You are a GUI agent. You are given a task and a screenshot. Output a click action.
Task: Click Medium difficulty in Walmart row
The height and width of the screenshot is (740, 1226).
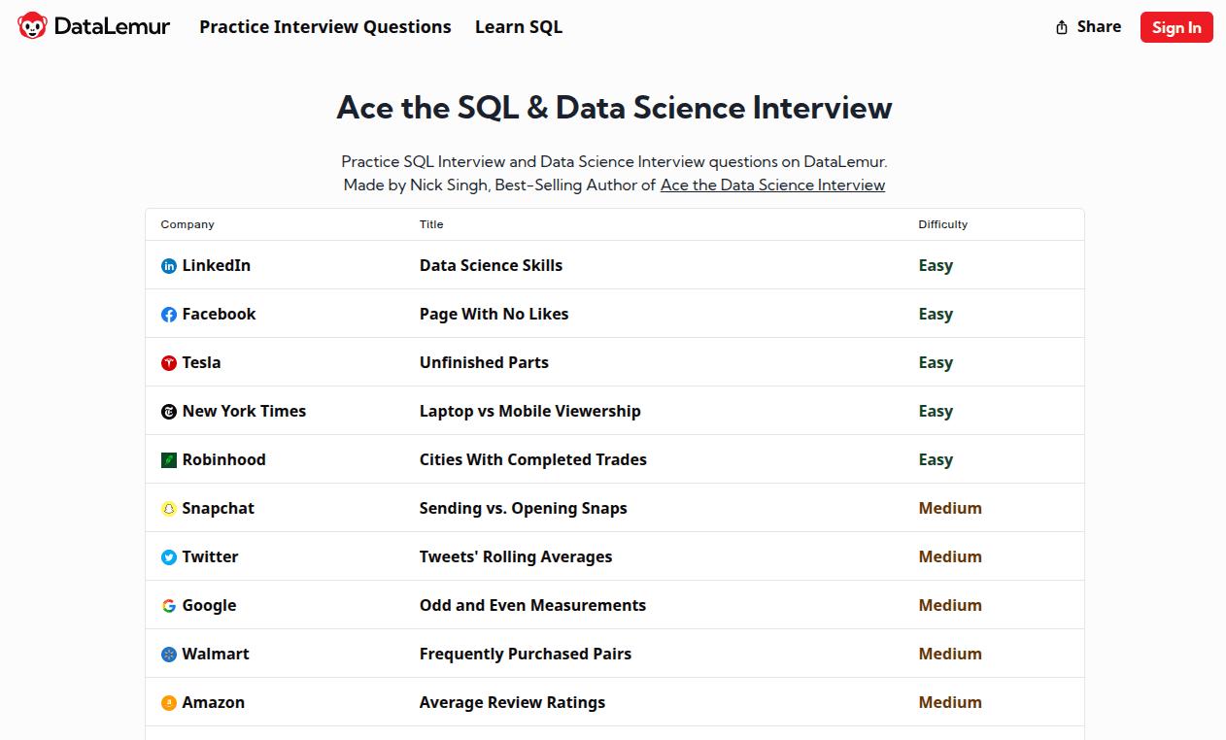(950, 654)
